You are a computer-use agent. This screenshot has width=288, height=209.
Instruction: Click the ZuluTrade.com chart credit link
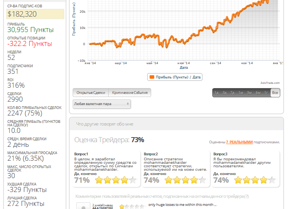coord(269,82)
